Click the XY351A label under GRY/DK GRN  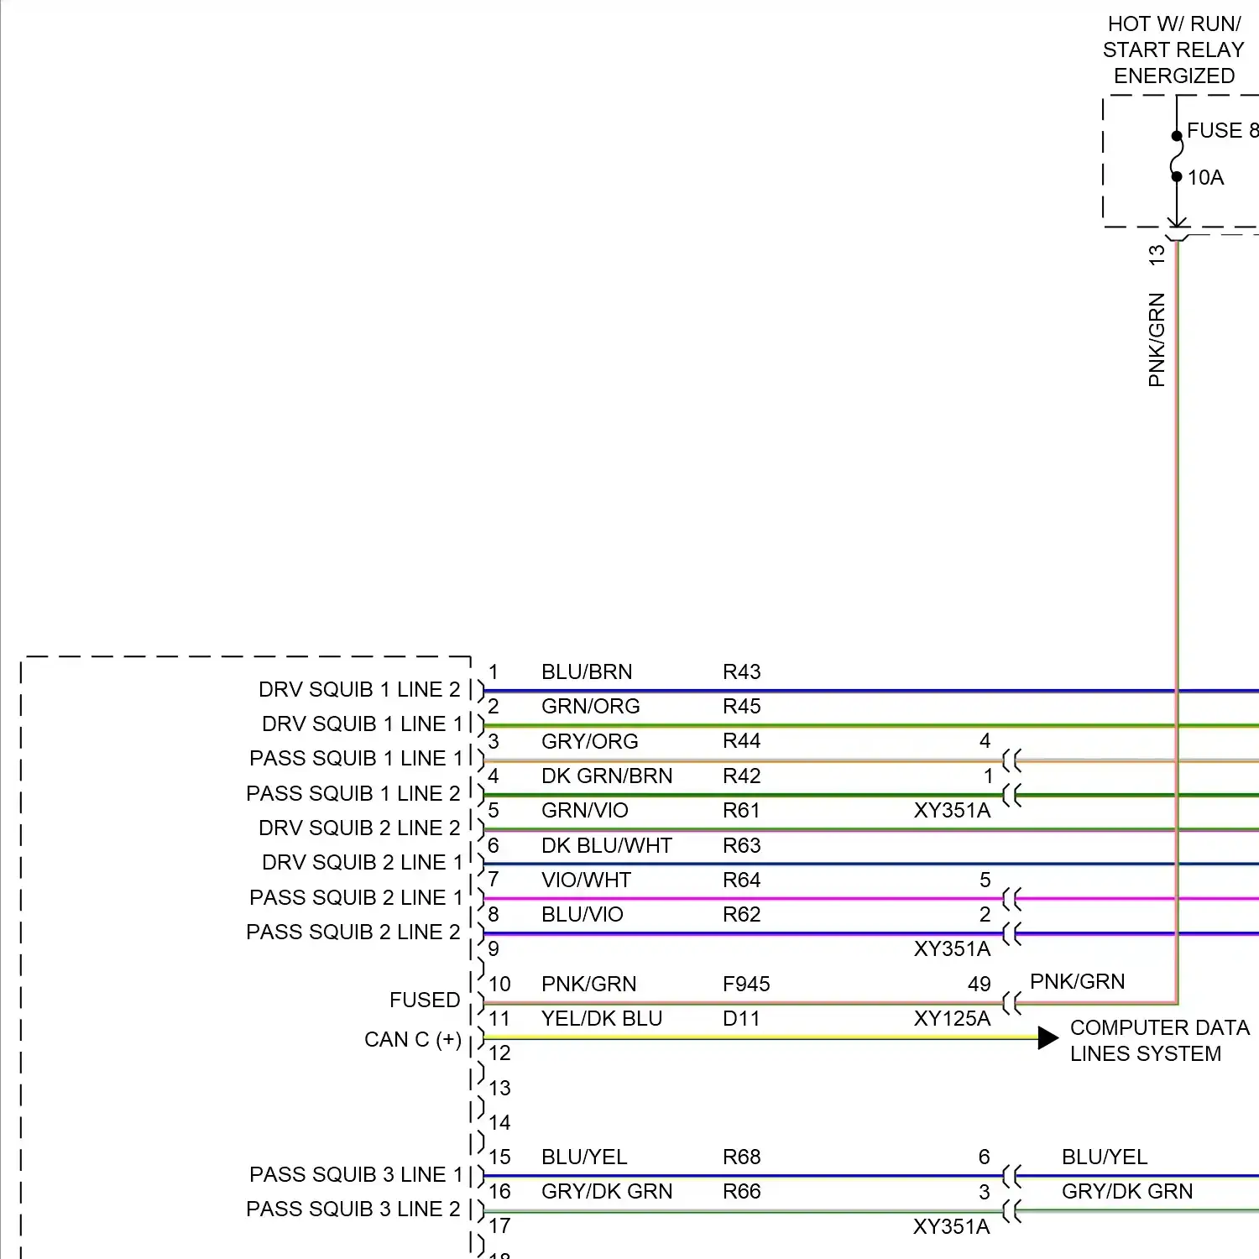(952, 1227)
